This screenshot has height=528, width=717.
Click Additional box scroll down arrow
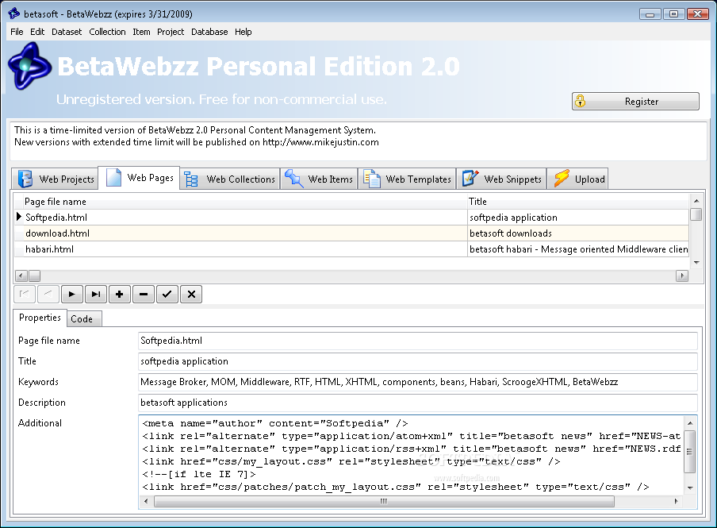tap(690, 488)
